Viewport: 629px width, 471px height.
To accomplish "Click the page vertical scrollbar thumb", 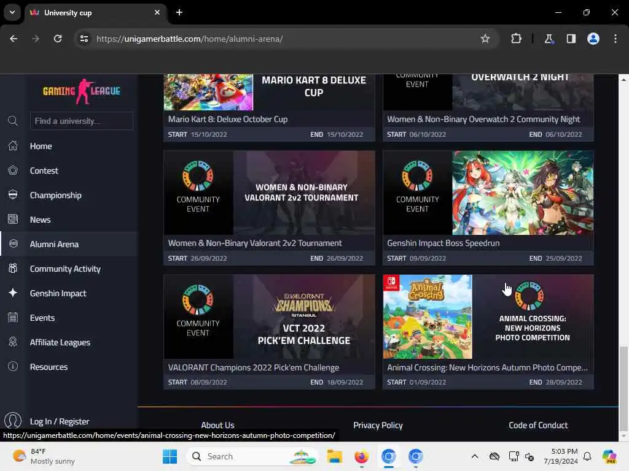I will pyautogui.click(x=623, y=388).
